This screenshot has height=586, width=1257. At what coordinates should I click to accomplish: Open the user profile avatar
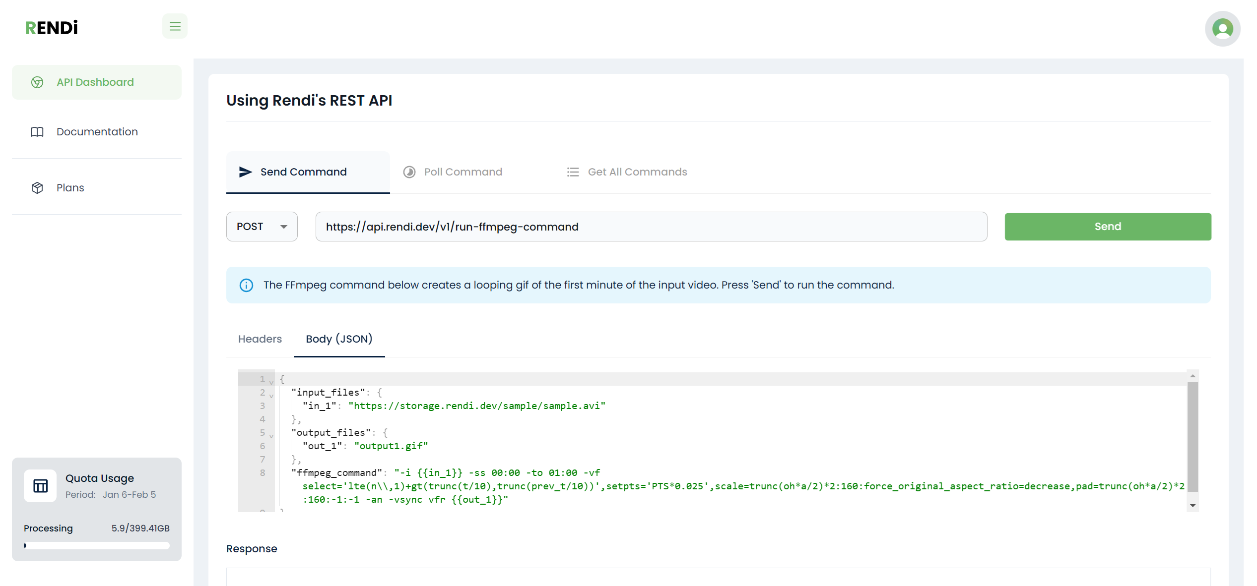point(1222,29)
